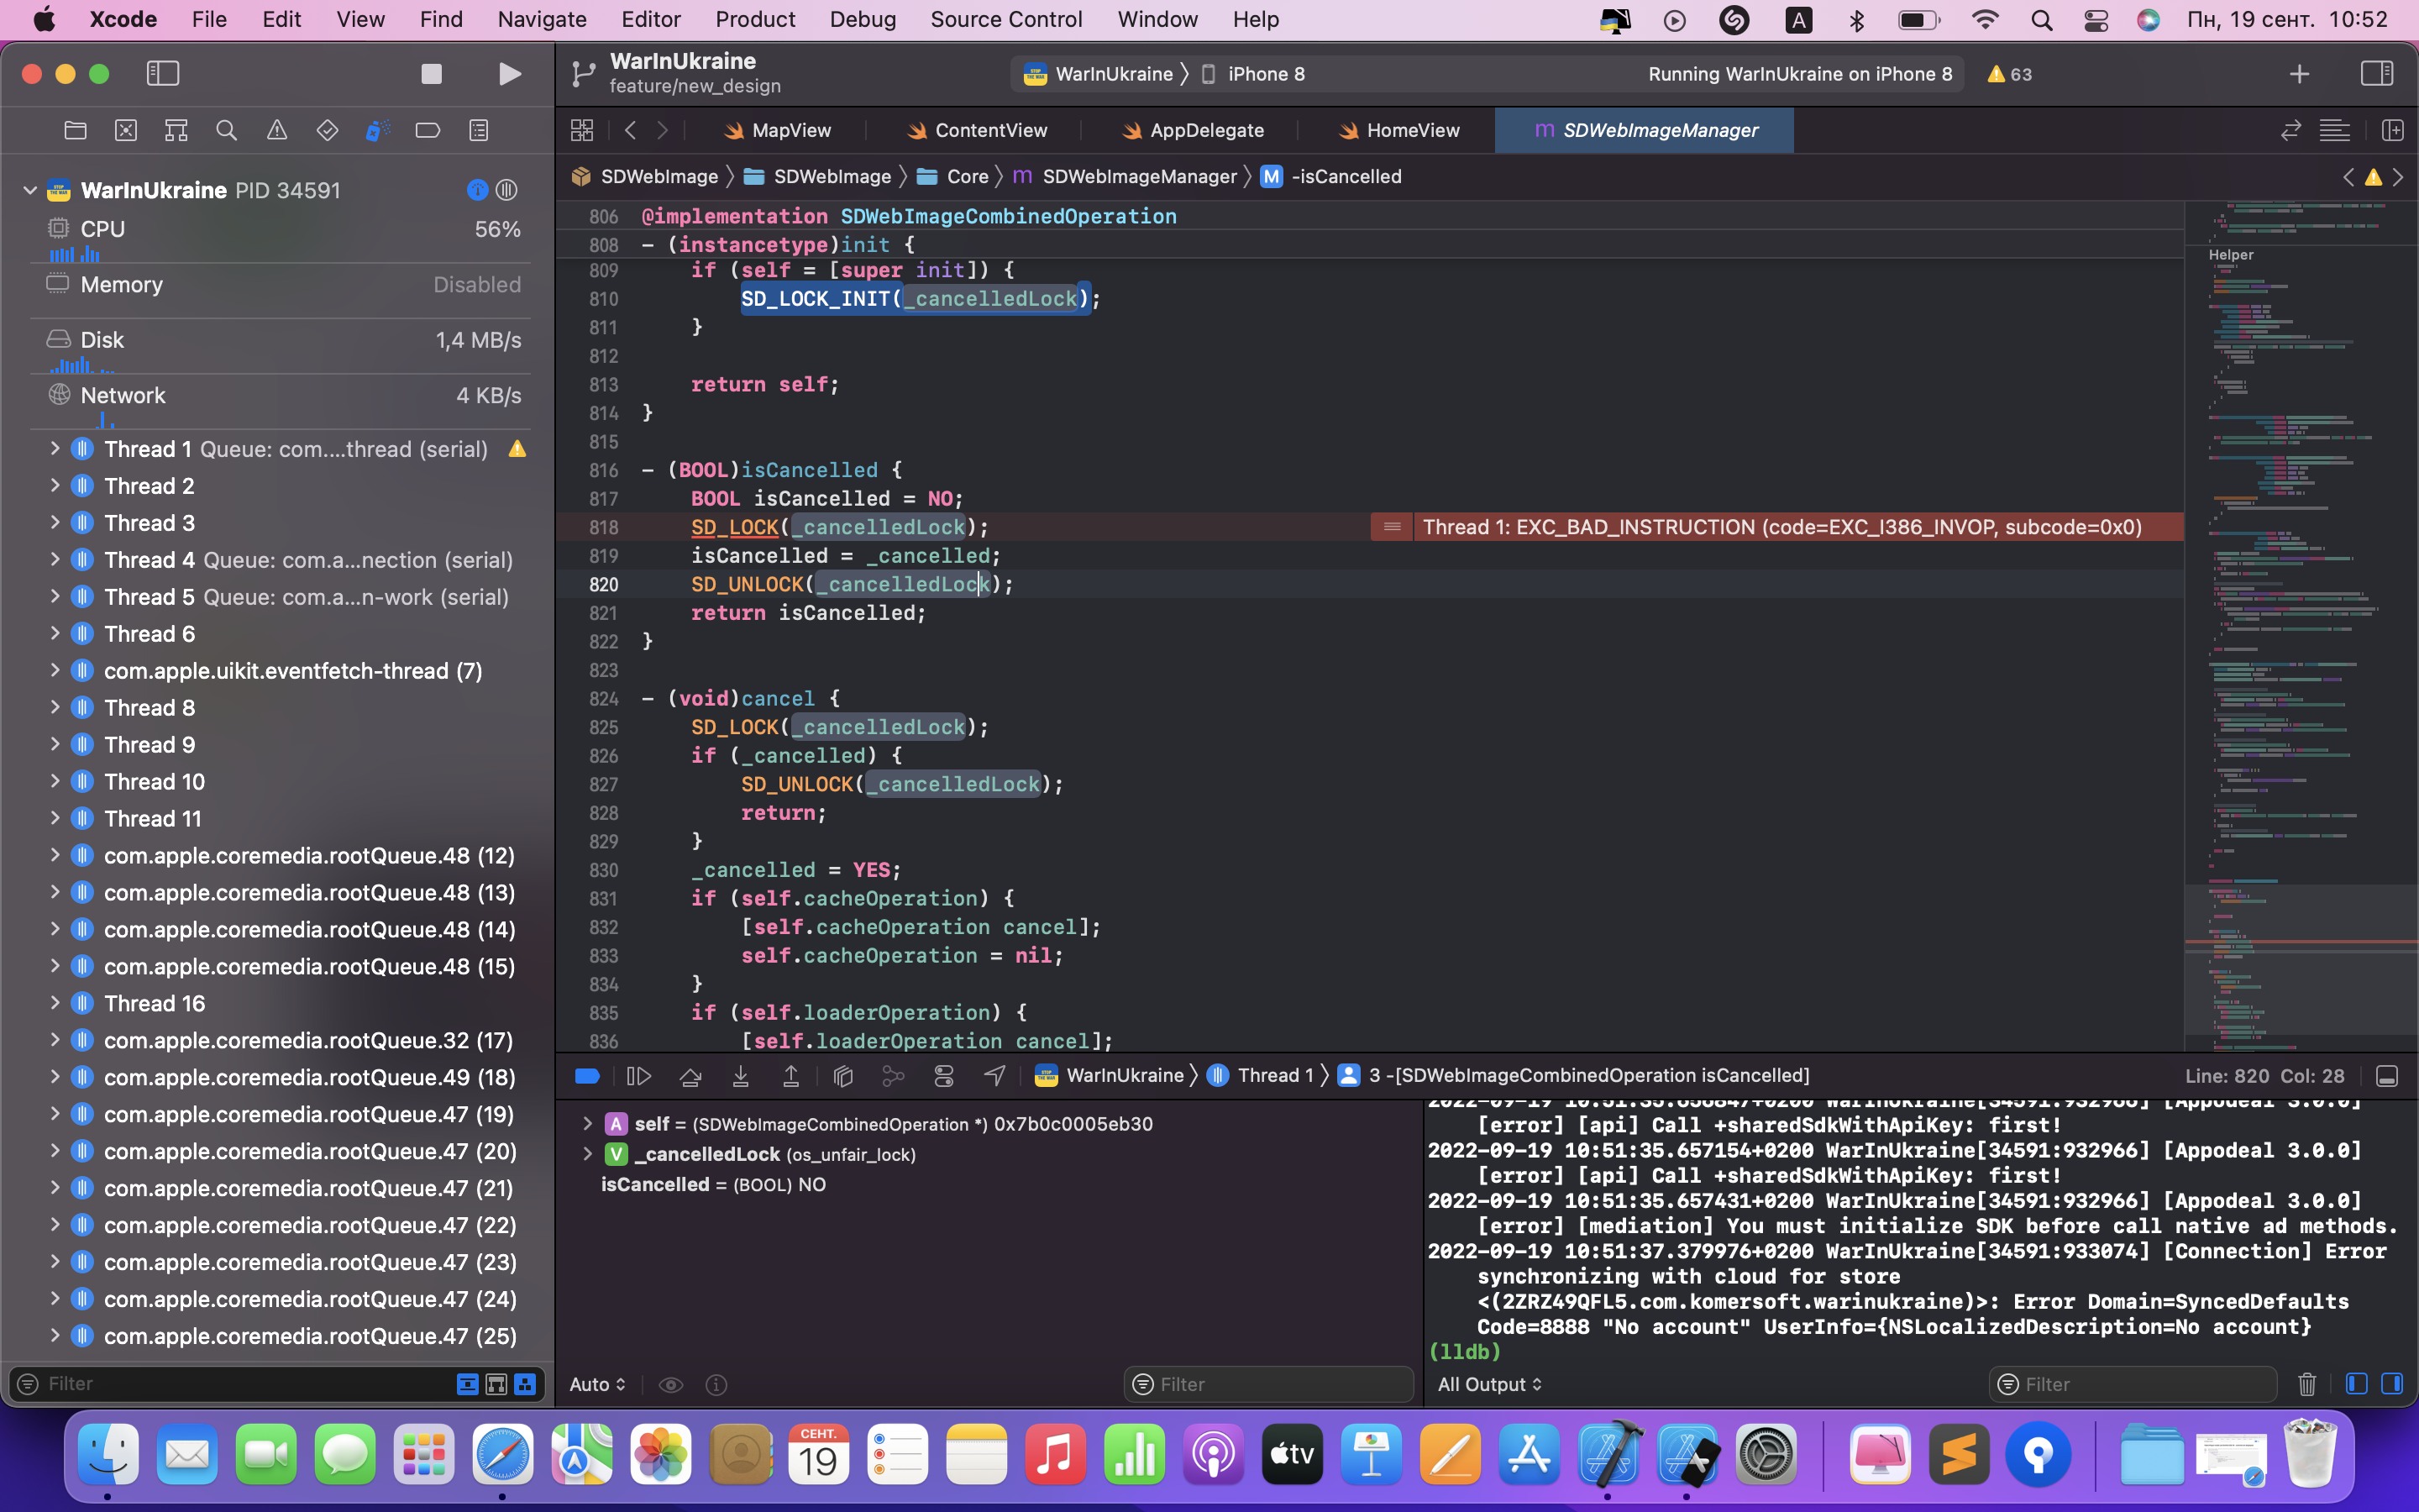Click the Debug View Hierarchy icon

coord(842,1075)
